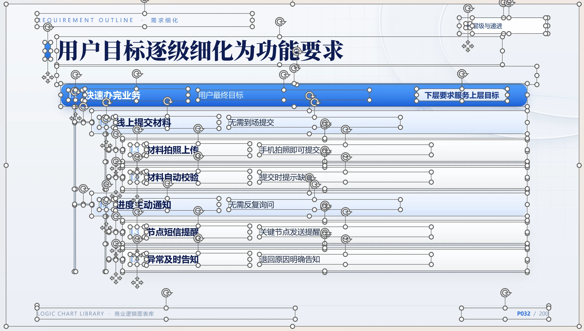Click the REQUIREMENT OUTLINE header text

[85, 20]
